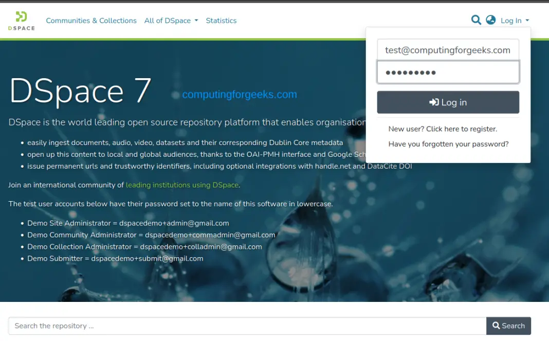Expand the All of DSpace dropdown
The height and width of the screenshot is (341, 549).
(171, 21)
